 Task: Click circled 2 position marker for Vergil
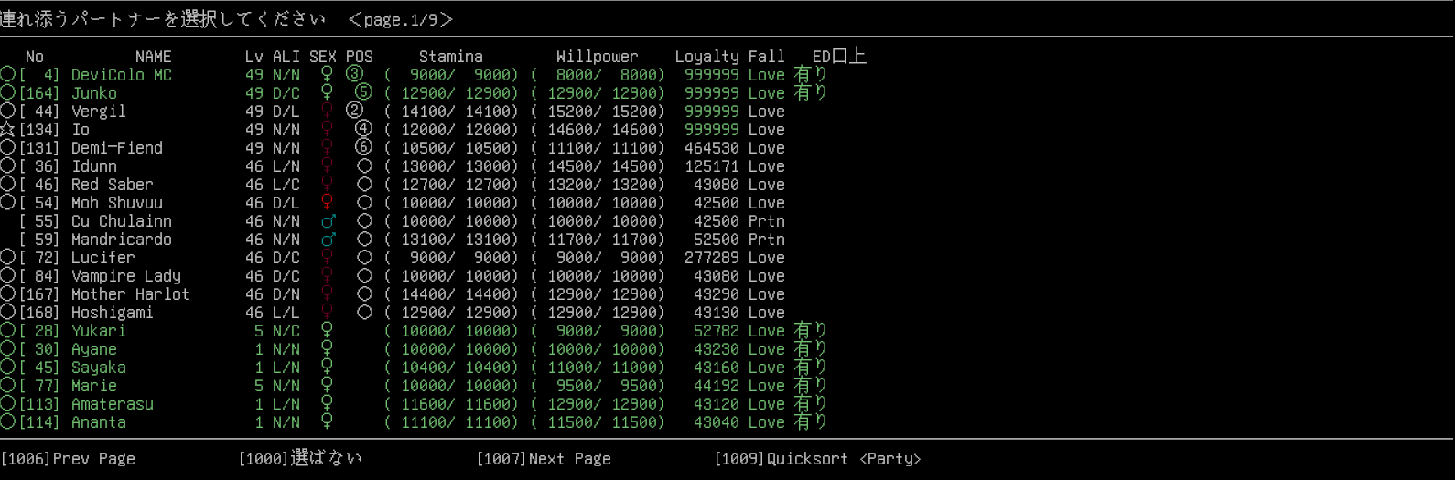pos(355,111)
